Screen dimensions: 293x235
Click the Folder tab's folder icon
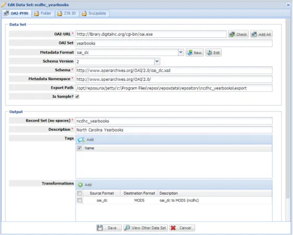pyautogui.click(x=36, y=13)
